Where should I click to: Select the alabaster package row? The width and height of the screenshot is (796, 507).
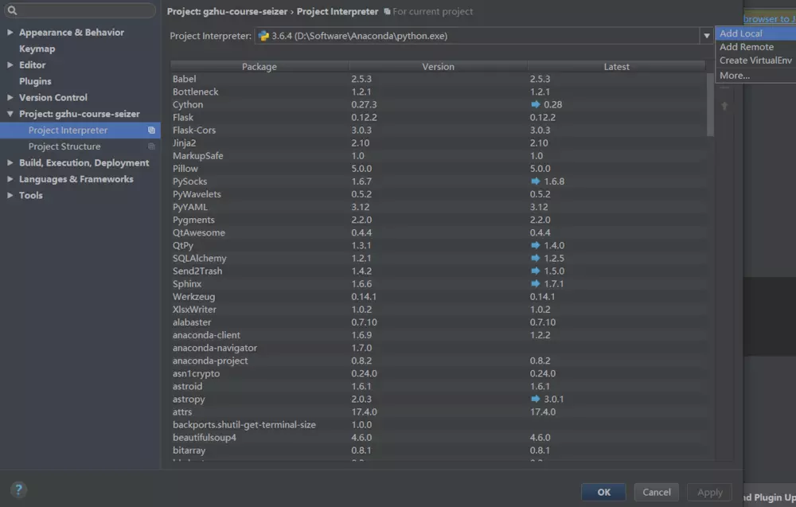(438, 322)
